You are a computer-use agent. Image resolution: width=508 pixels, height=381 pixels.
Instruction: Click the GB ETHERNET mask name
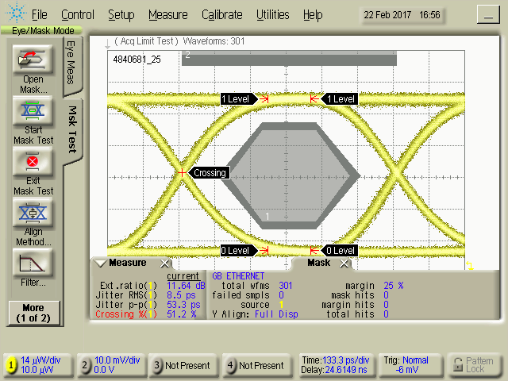click(x=238, y=276)
